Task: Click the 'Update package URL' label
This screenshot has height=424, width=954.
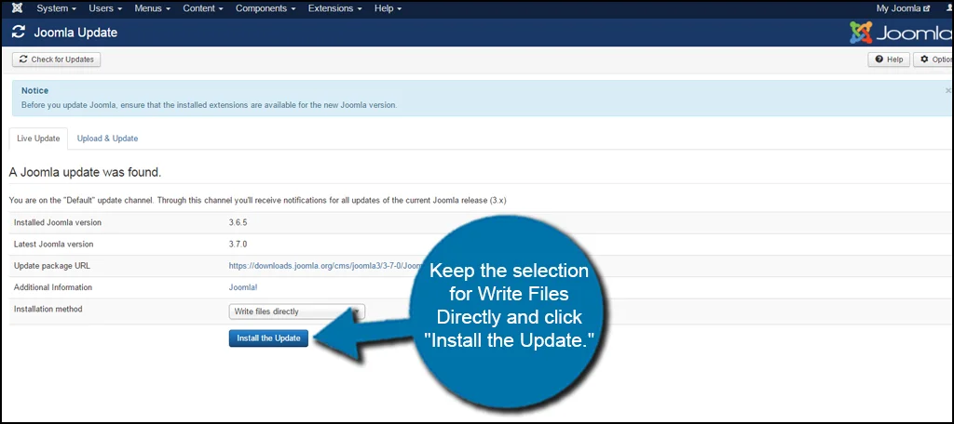Action: coord(52,265)
